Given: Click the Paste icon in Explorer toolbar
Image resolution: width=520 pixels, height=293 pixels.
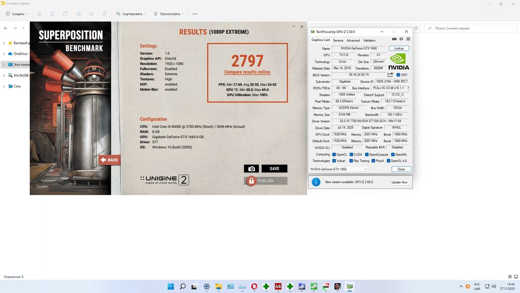Looking at the screenshot, I should 66,14.
